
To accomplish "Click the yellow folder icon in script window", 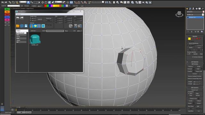I will [x=18, y=26].
